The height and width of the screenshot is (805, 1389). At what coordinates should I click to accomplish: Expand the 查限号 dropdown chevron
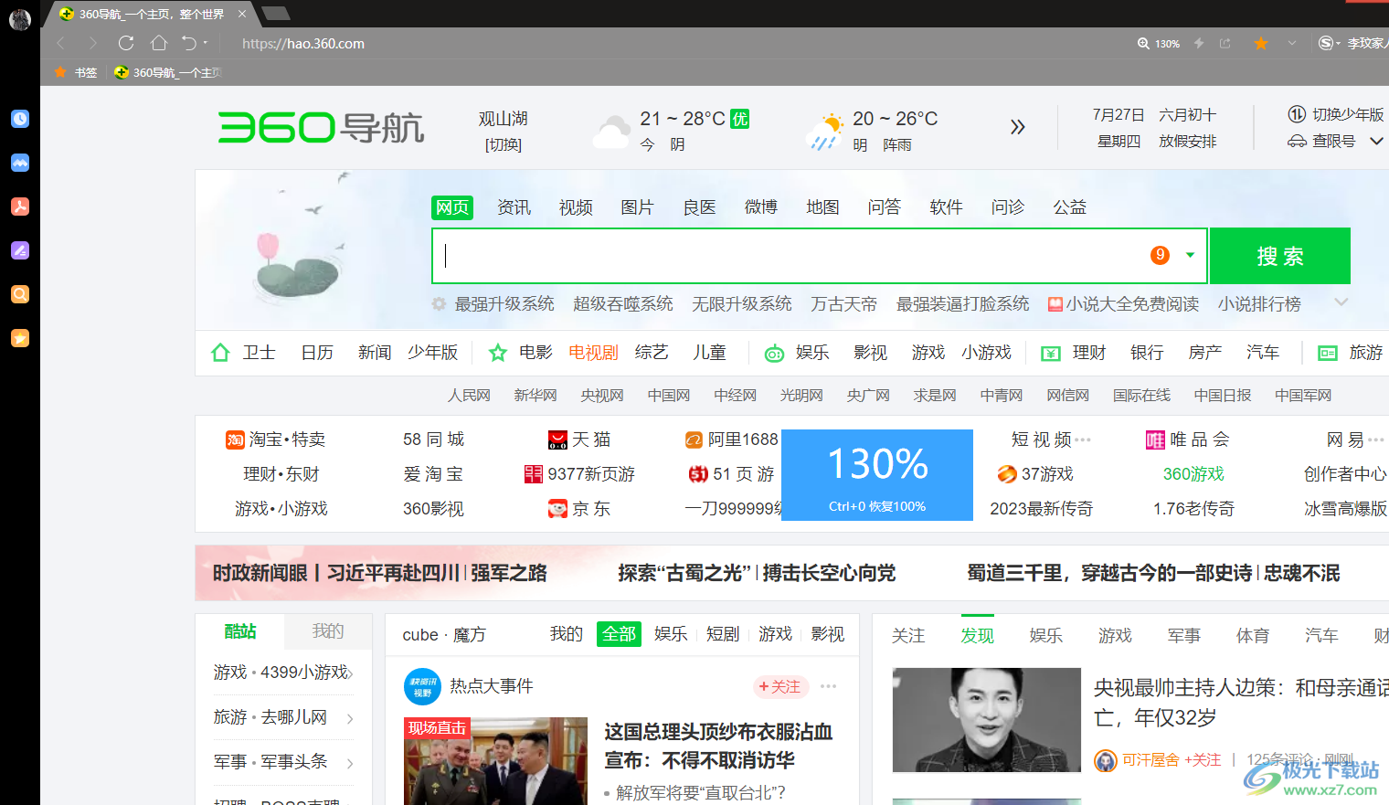tap(1376, 141)
